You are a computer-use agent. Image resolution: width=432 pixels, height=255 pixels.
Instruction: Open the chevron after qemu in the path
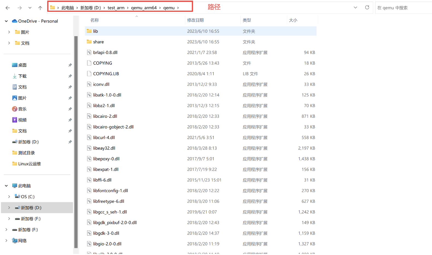click(x=178, y=8)
